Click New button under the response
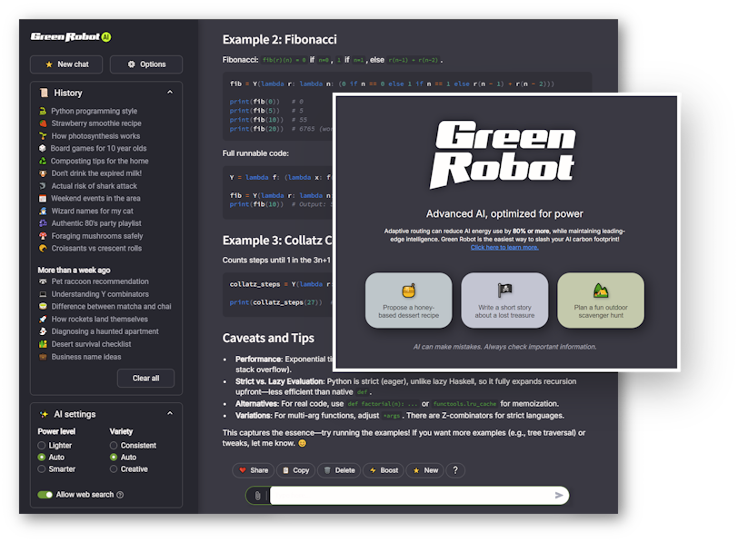This screenshot has height=542, width=738. (x=425, y=470)
